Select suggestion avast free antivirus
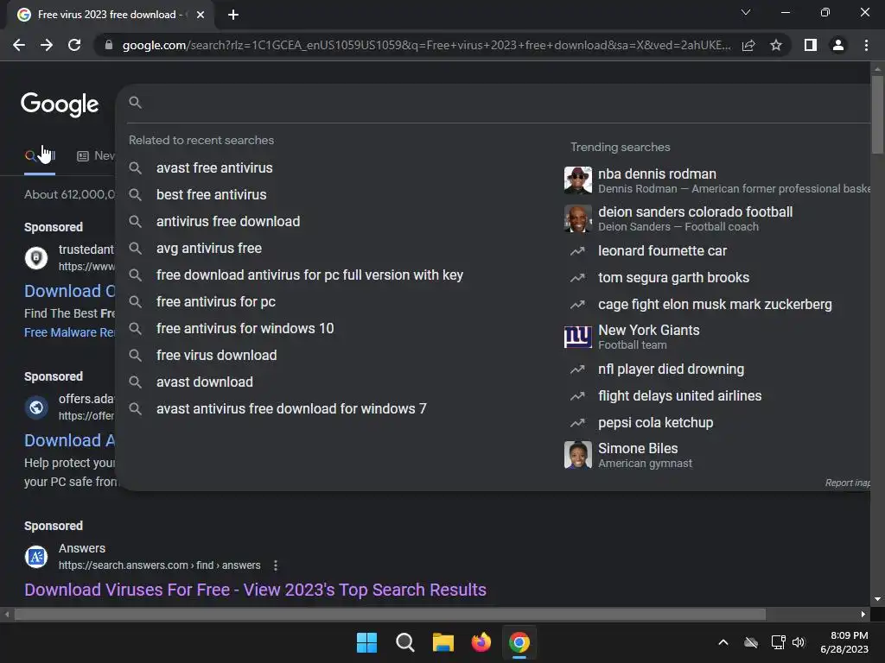885x663 pixels. (214, 168)
